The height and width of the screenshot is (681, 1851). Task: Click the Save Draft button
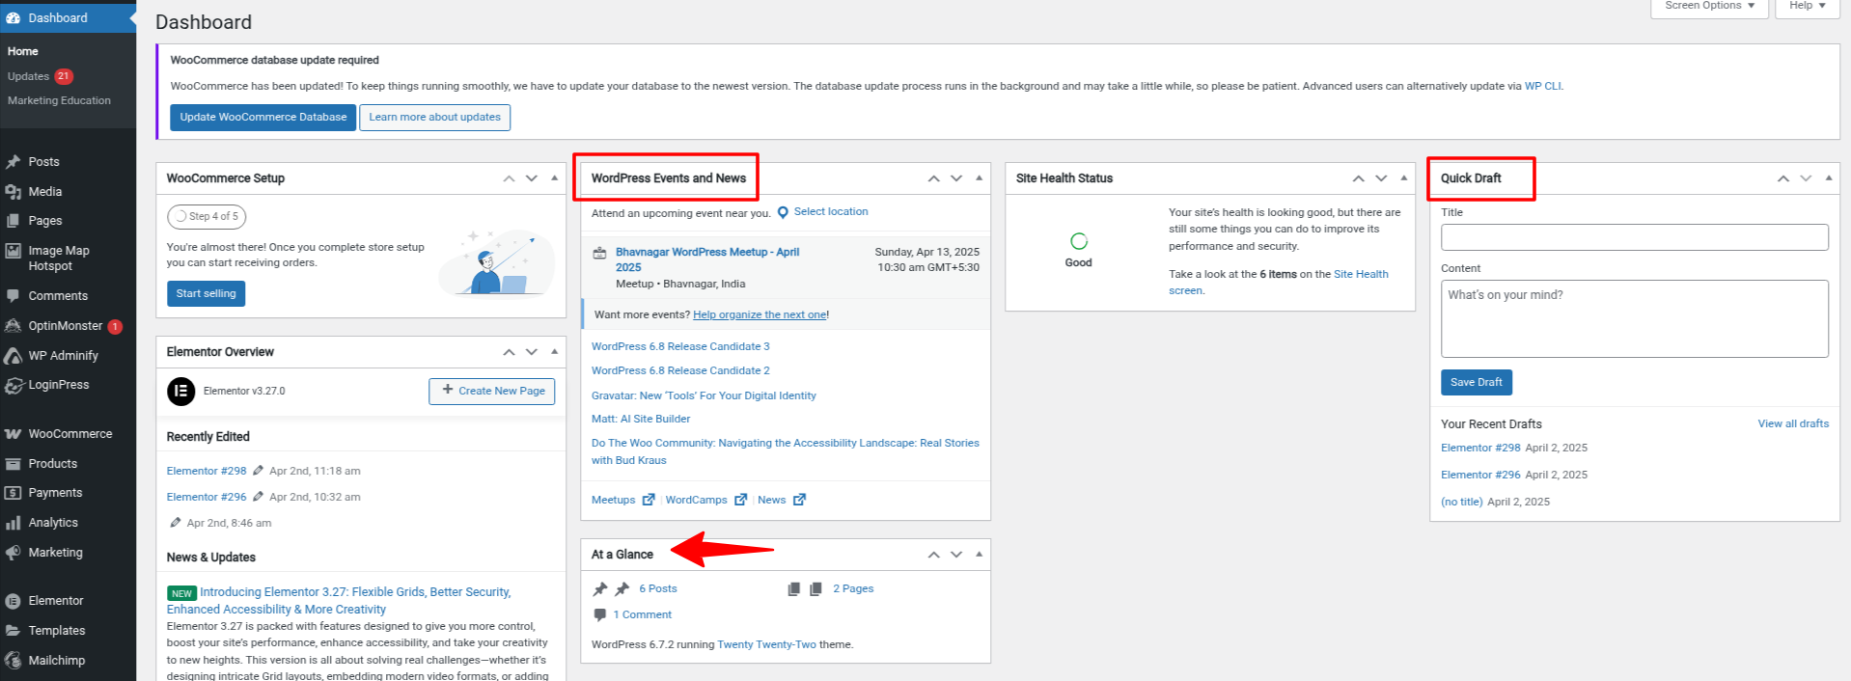pos(1477,382)
